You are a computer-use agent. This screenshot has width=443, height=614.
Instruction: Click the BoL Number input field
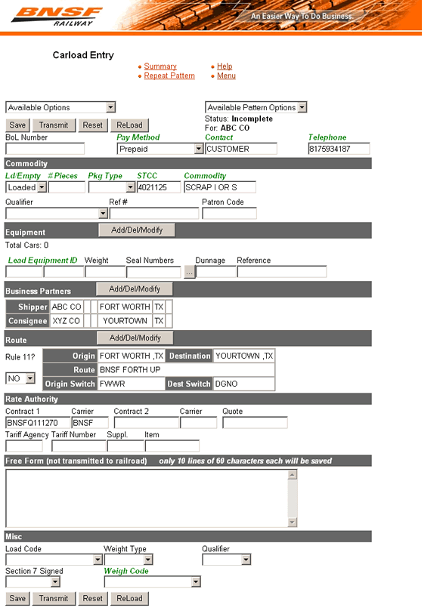(45, 149)
